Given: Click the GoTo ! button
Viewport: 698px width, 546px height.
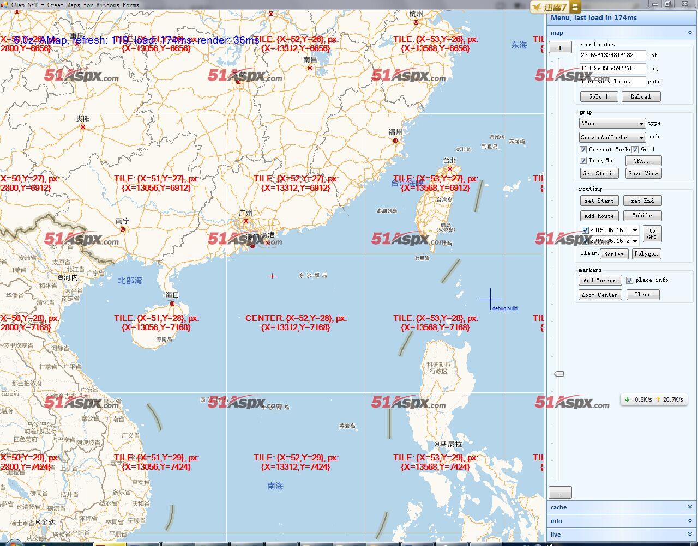Looking at the screenshot, I should click(599, 96).
